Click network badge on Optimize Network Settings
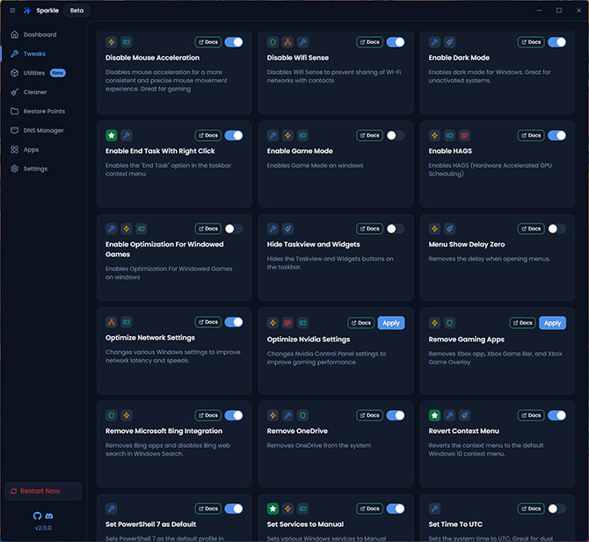Image resolution: width=589 pixels, height=542 pixels. click(x=112, y=322)
